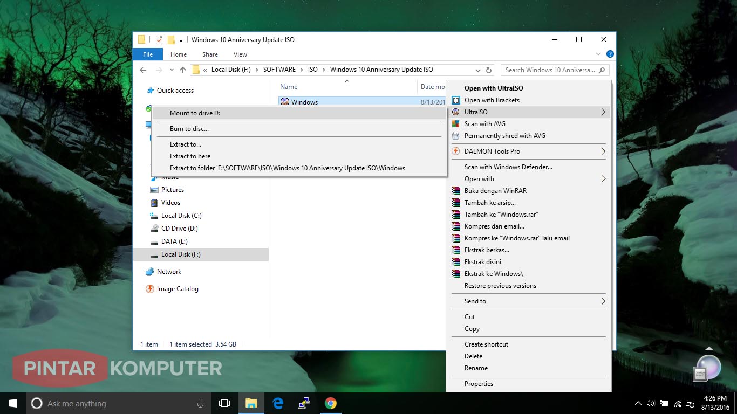Click the blue Help icon
Viewport: 737px width, 414px height.
(610, 54)
